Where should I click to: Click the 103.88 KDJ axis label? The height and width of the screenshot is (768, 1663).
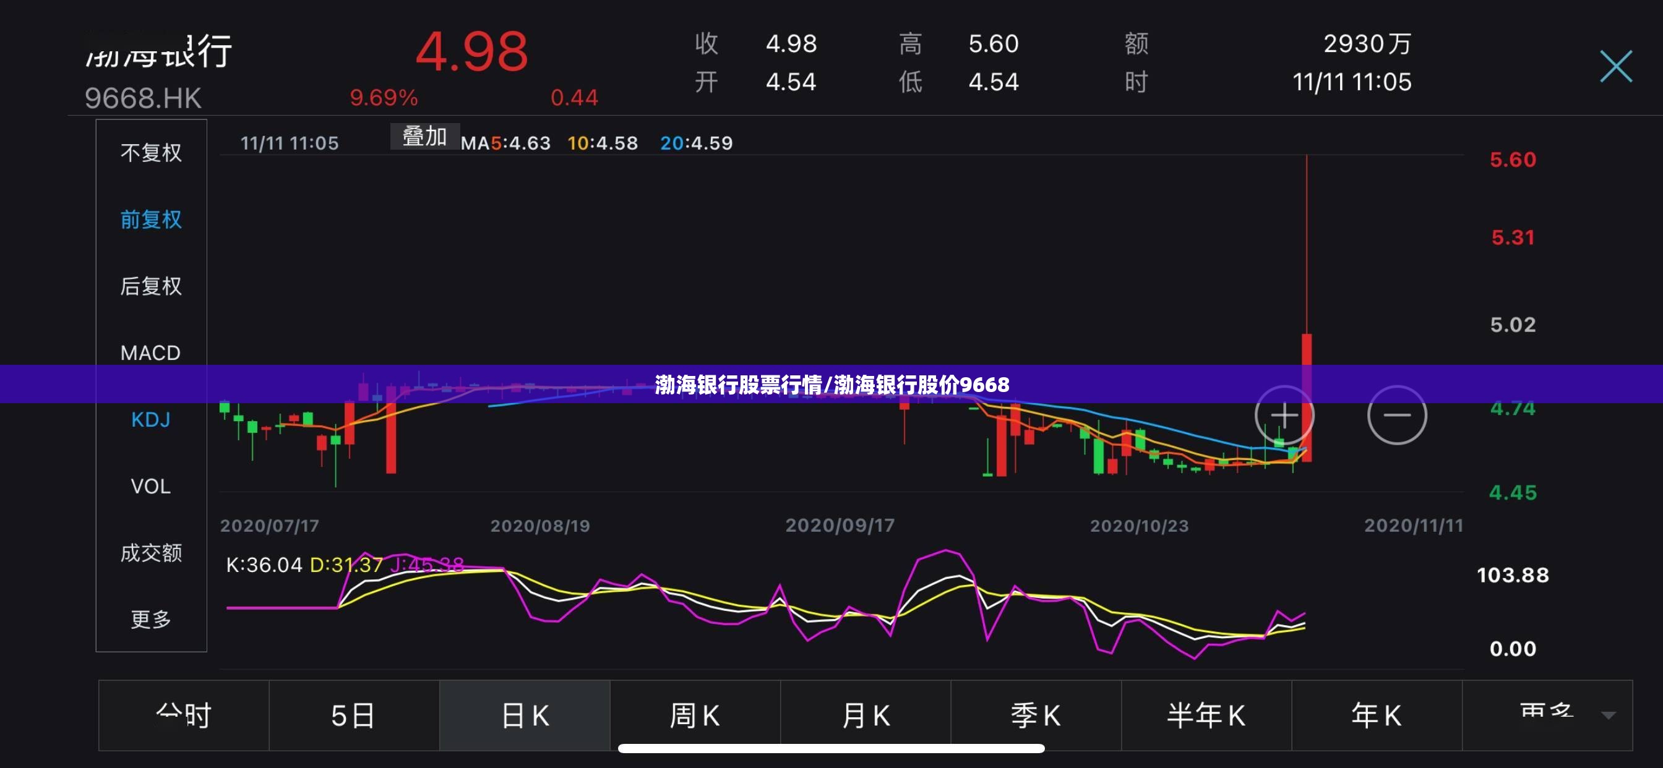pyautogui.click(x=1513, y=575)
